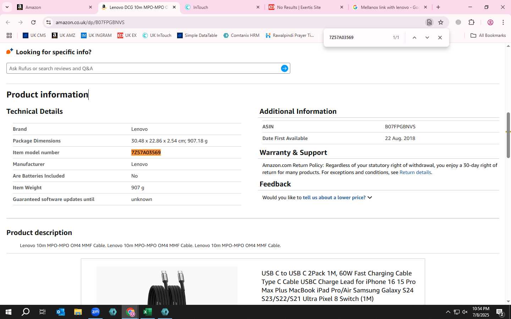The height and width of the screenshot is (319, 511).
Task: Open Chrome three-dot menu
Action: pyautogui.click(x=503, y=22)
